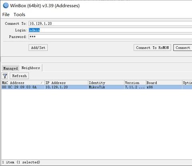
Task: Open the Tools menu
Action: pos(20,15)
